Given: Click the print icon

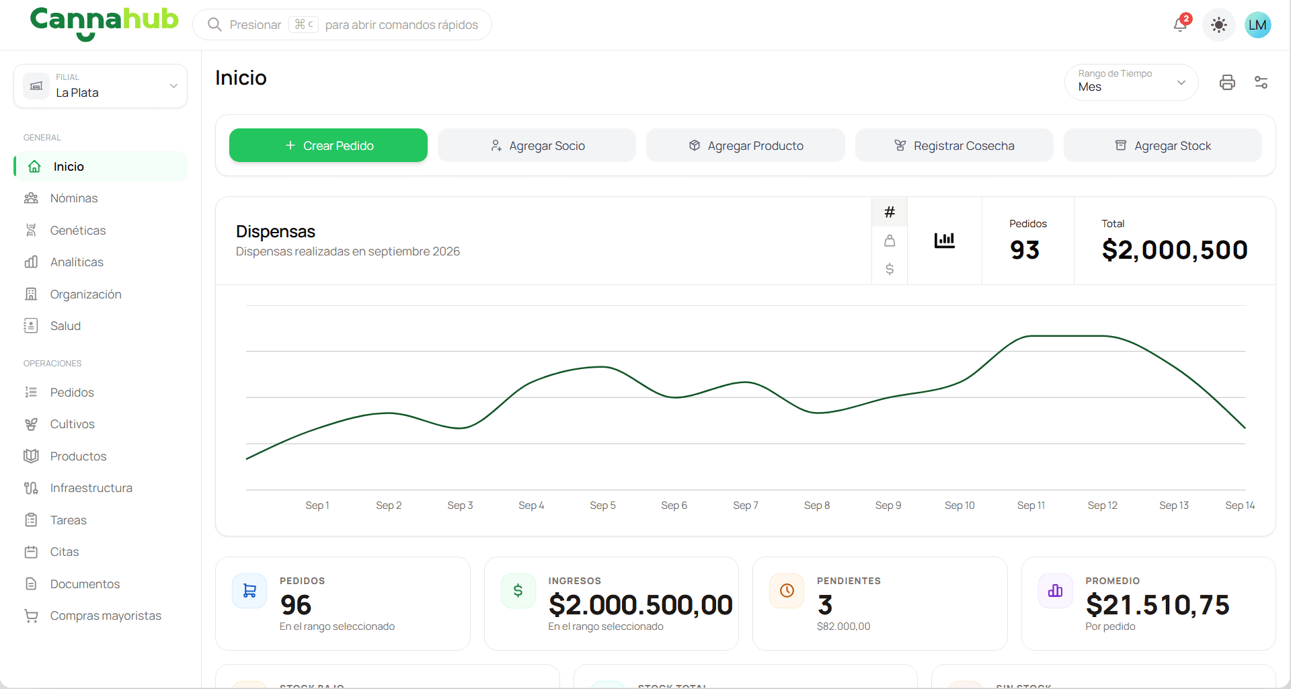Looking at the screenshot, I should point(1227,82).
